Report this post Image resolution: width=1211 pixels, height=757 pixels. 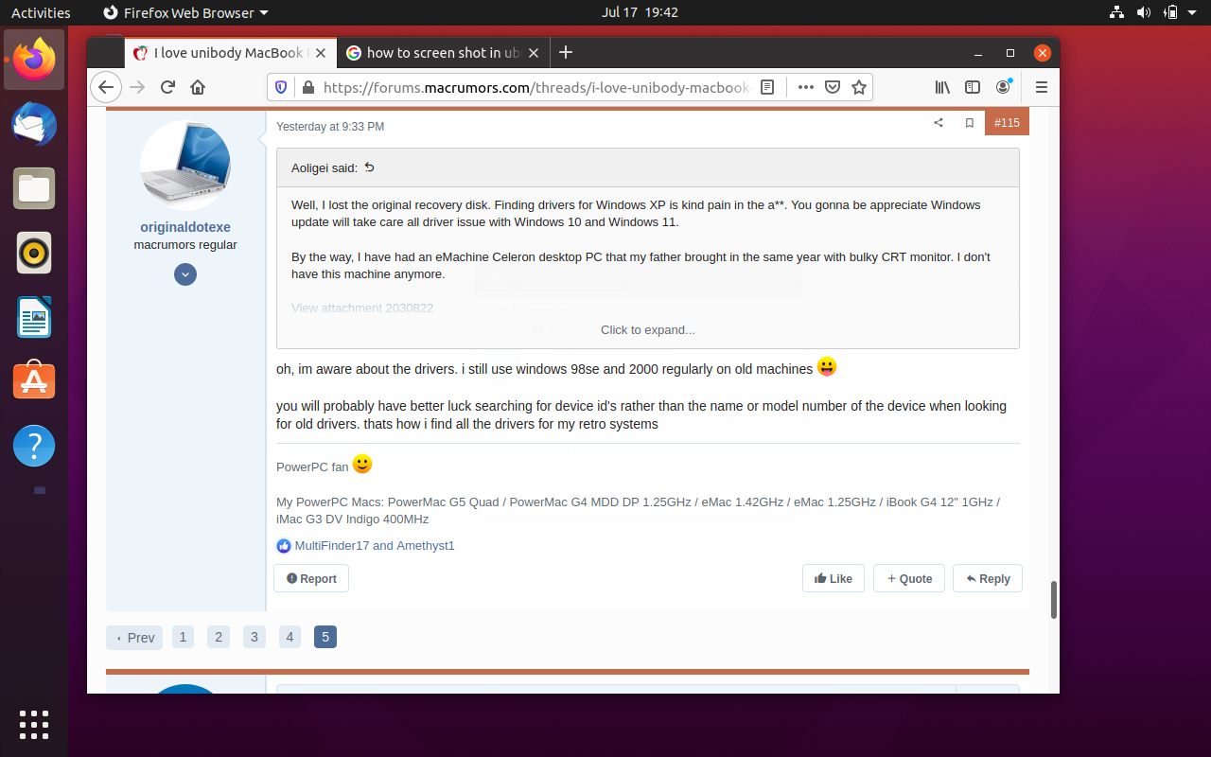click(311, 578)
